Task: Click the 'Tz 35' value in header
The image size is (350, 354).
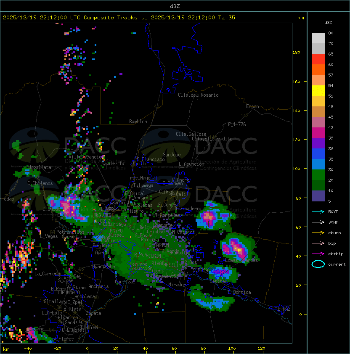Action: pyautogui.click(x=227, y=18)
